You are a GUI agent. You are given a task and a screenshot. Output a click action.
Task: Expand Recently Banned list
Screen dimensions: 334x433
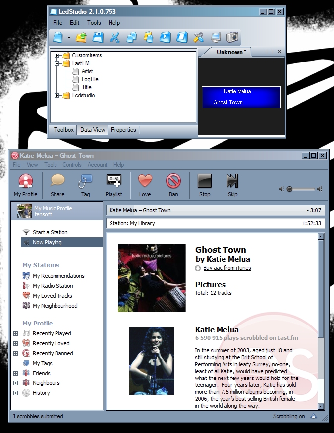pyautogui.click(x=16, y=354)
